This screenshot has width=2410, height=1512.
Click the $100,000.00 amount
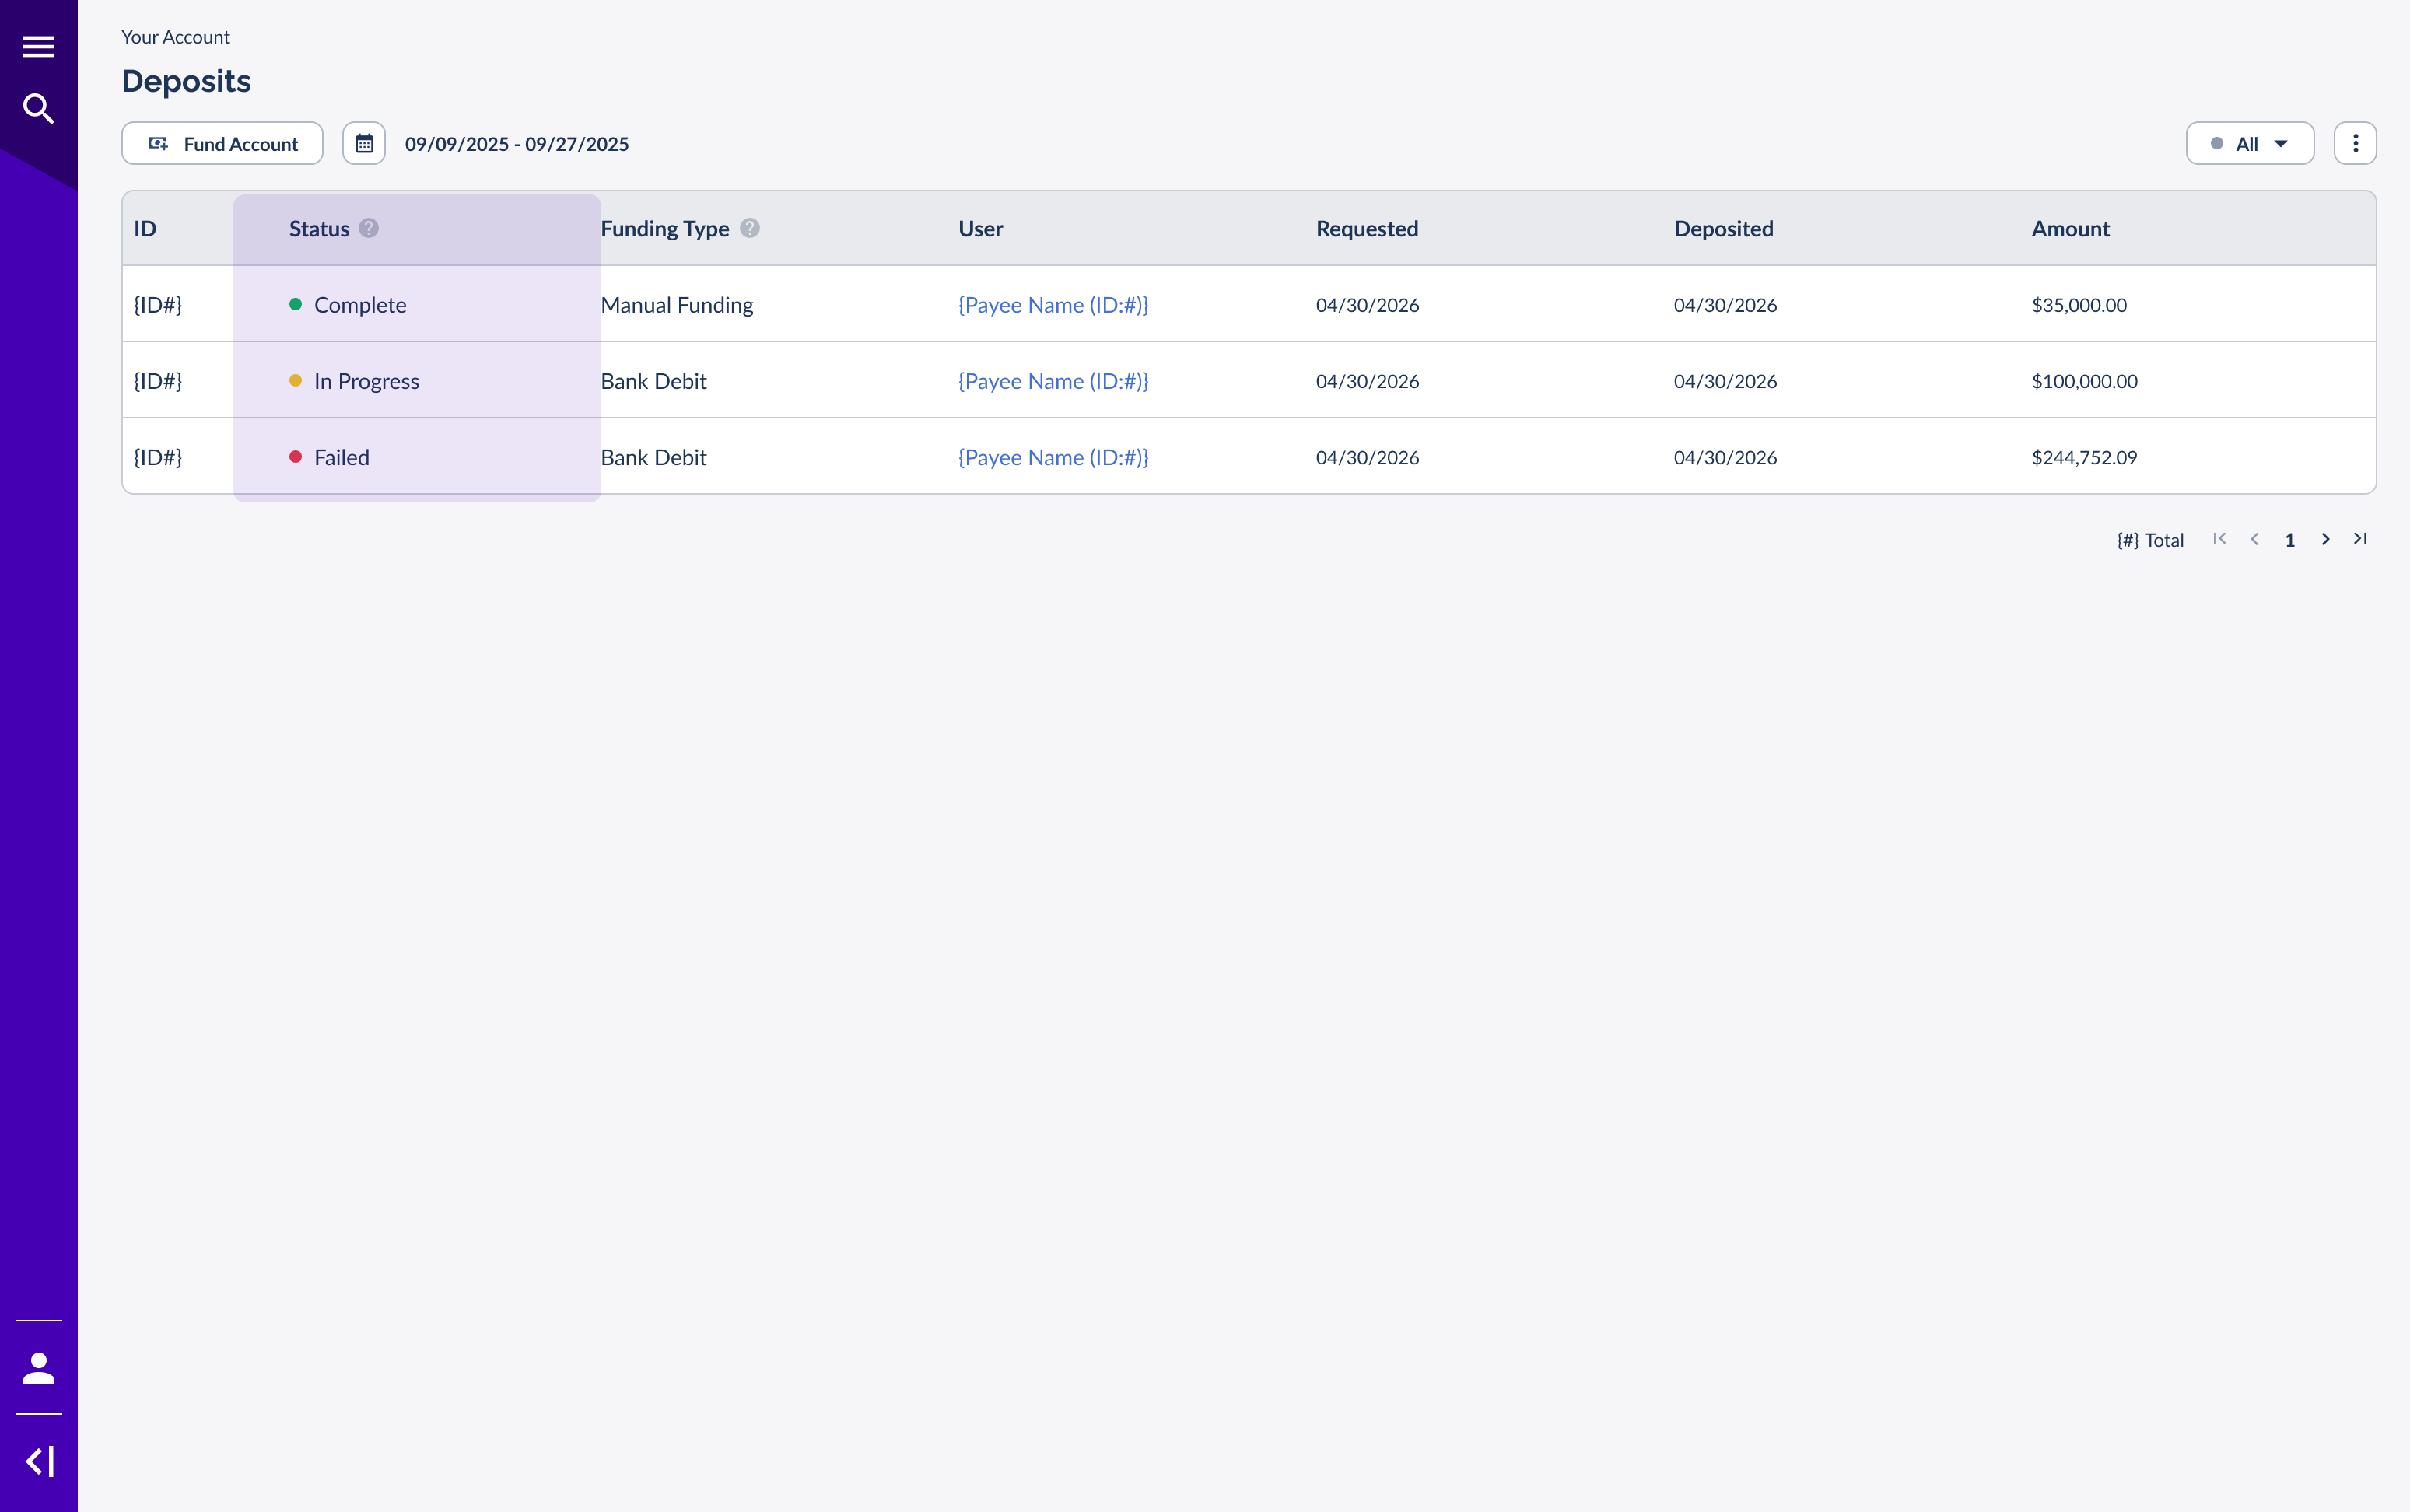pyautogui.click(x=2084, y=381)
